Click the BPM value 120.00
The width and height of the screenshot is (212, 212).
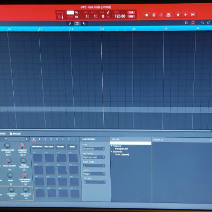(x=120, y=16)
